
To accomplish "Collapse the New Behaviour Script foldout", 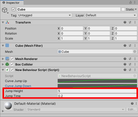I will (x=3, y=70).
